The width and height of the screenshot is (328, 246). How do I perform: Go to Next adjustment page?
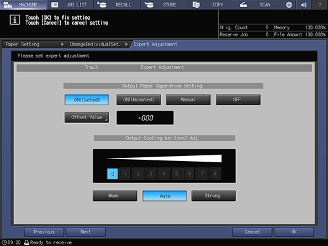pyautogui.click(x=86, y=232)
